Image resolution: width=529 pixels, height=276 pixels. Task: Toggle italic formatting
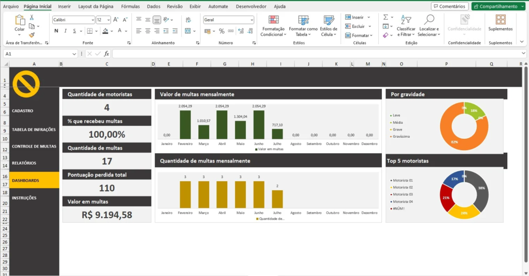coord(65,31)
